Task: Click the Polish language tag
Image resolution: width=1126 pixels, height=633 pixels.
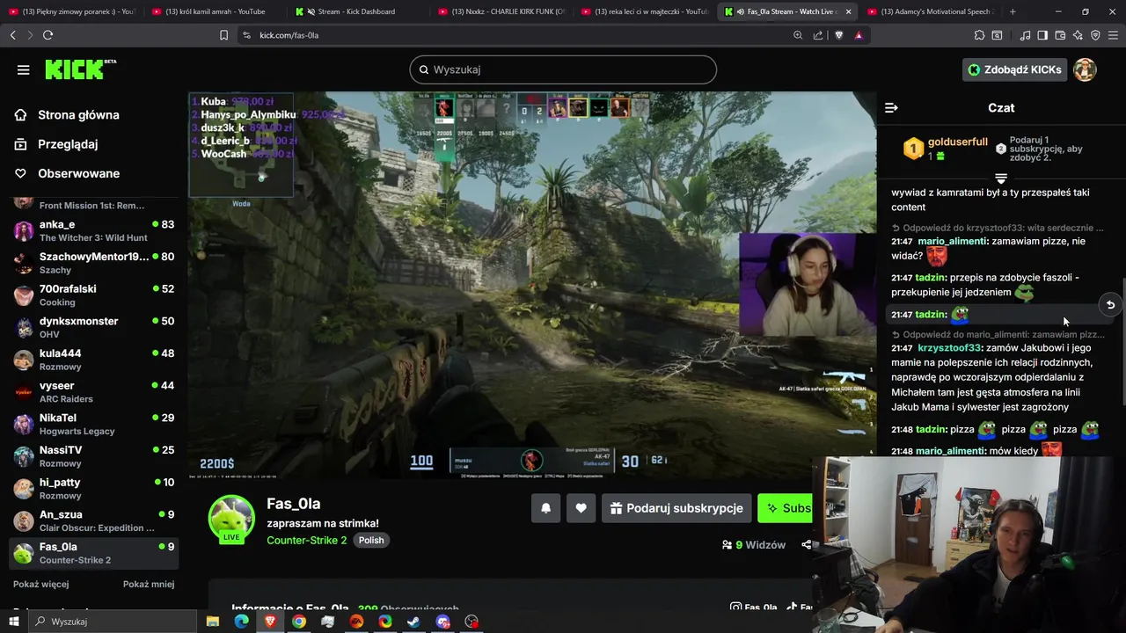Action: click(x=371, y=540)
